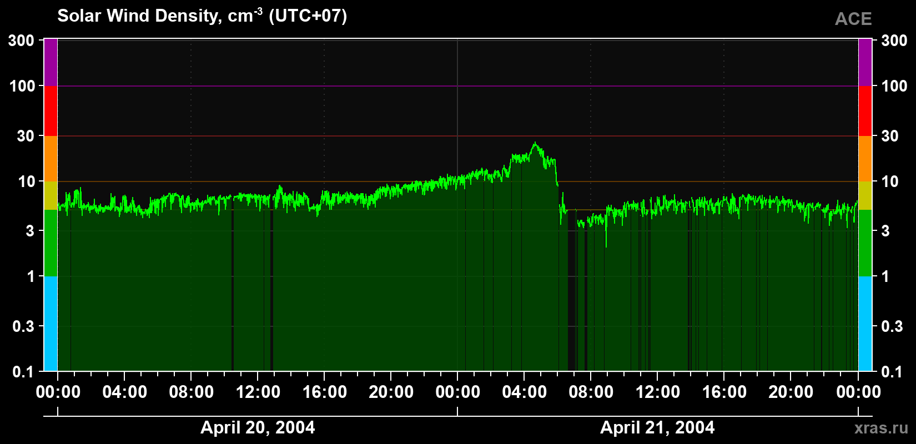Click the green color band on left scale
The image size is (916, 444).
pyautogui.click(x=51, y=243)
